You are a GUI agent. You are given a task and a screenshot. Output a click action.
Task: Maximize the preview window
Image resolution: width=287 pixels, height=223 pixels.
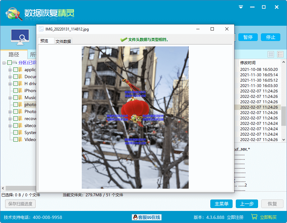coord(212,29)
